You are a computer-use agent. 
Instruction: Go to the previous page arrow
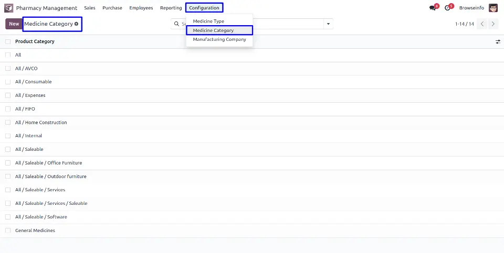(482, 24)
